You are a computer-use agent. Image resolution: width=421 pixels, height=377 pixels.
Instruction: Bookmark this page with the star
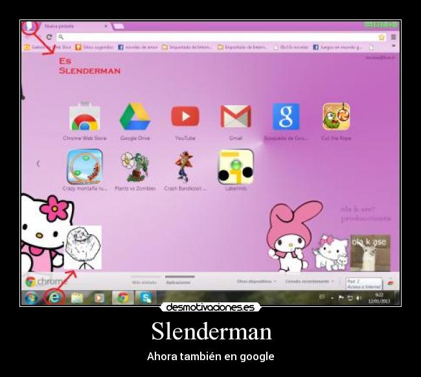pos(381,37)
